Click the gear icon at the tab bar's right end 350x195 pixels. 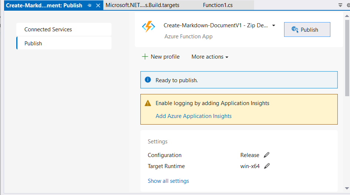coord(348,5)
